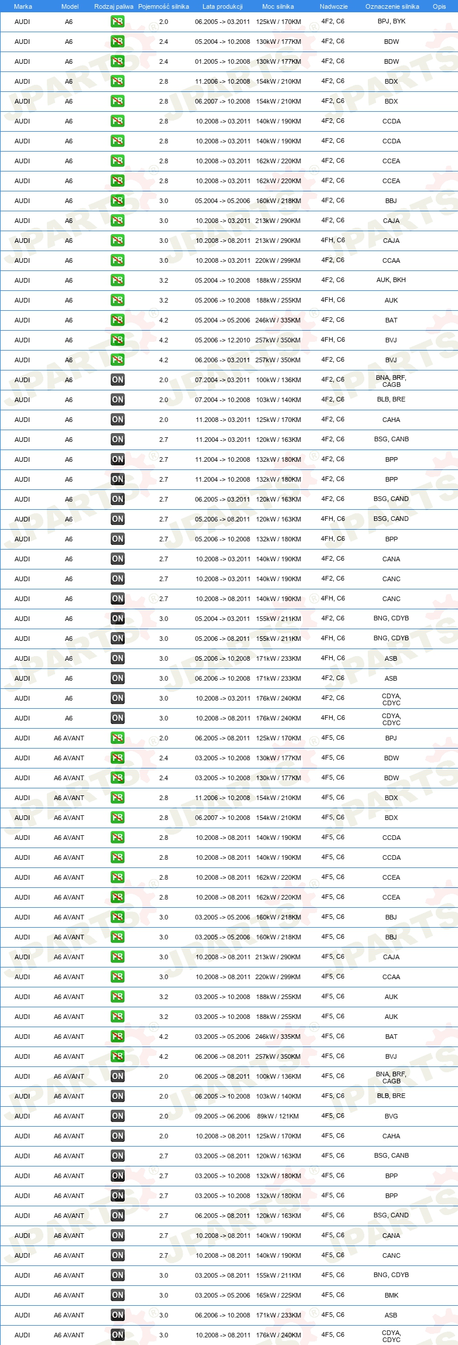Screen dimensions: 458x1345
Task: Click diesel ON icon for A6 Avant CAHA row
Action: [x=118, y=1136]
